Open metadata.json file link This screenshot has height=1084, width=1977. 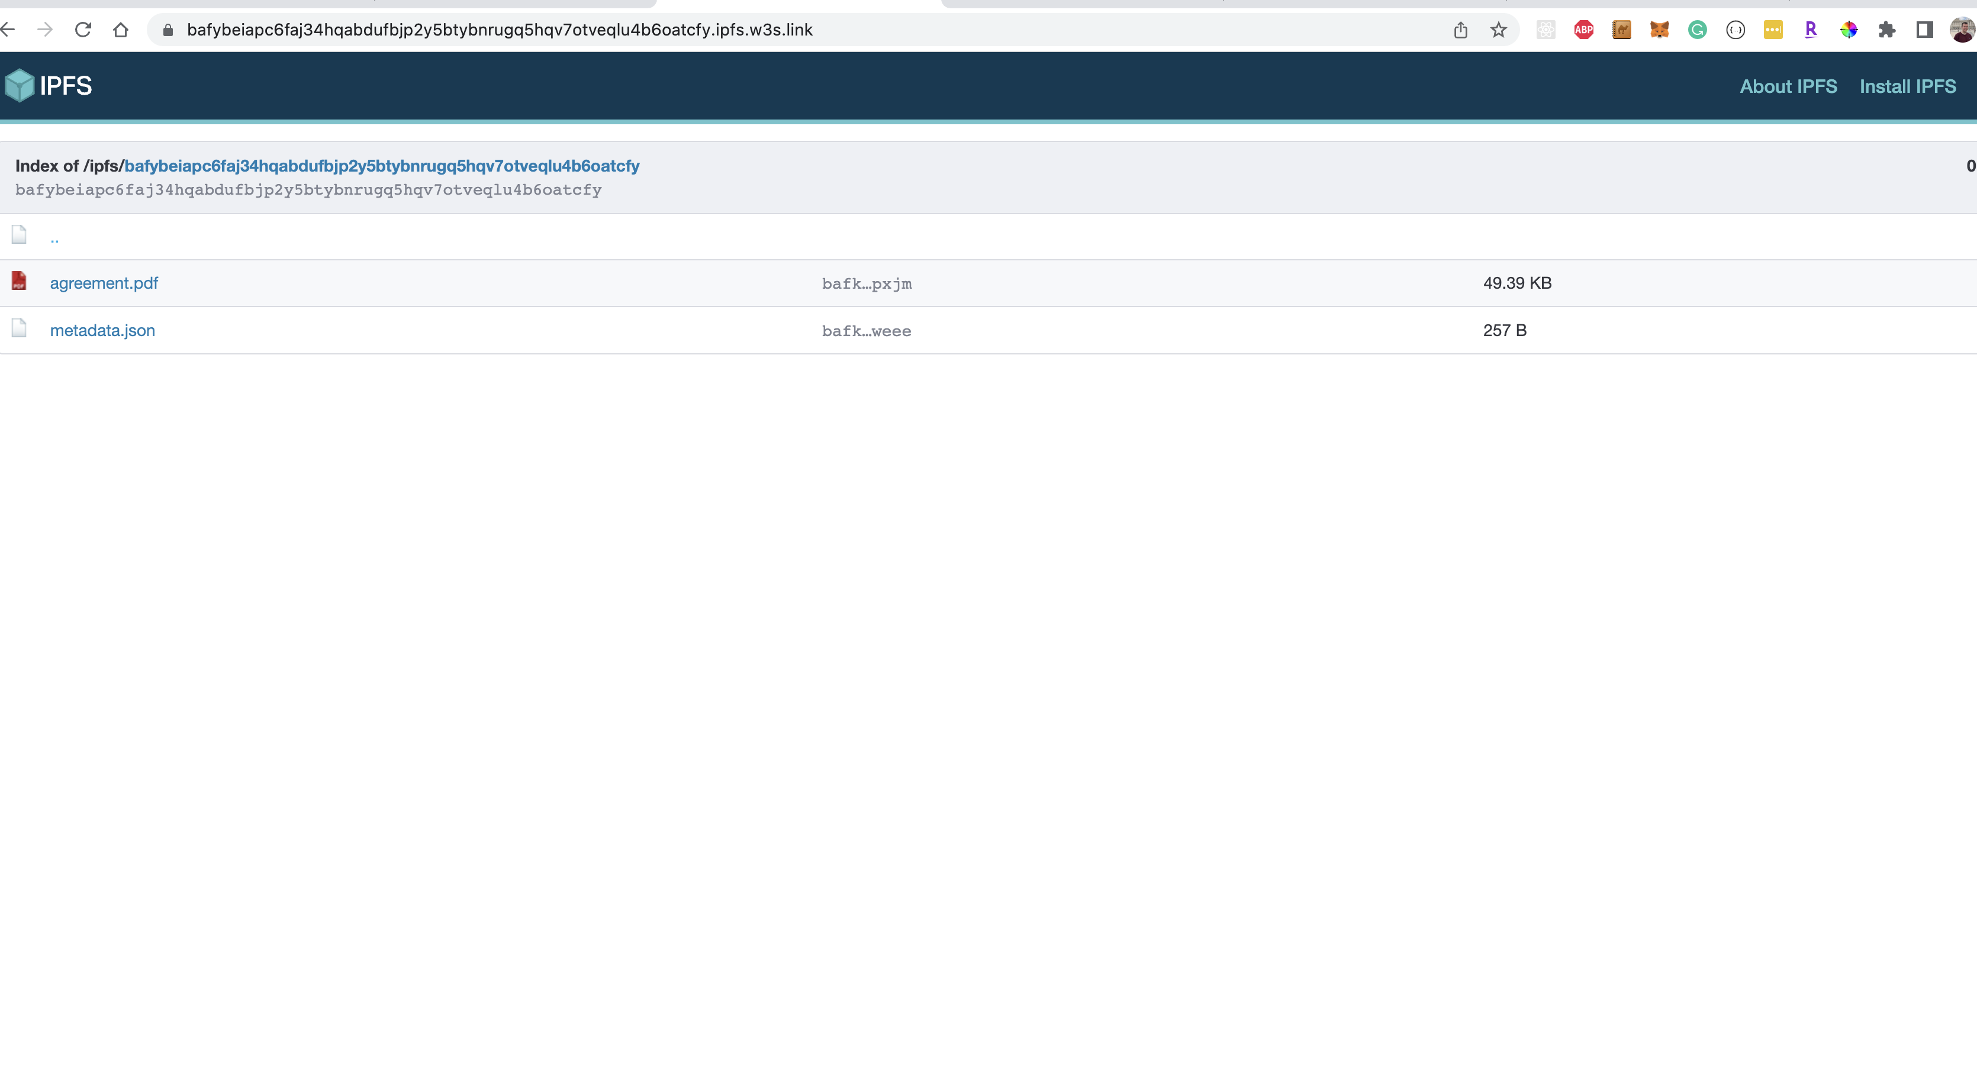pyautogui.click(x=102, y=331)
